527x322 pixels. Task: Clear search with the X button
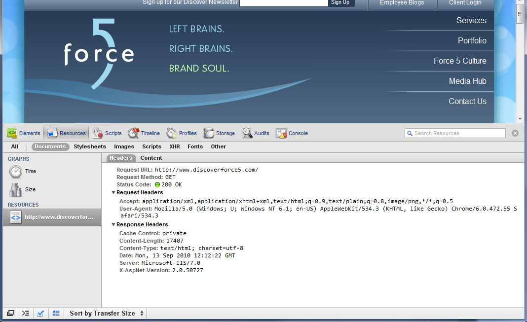(515, 133)
